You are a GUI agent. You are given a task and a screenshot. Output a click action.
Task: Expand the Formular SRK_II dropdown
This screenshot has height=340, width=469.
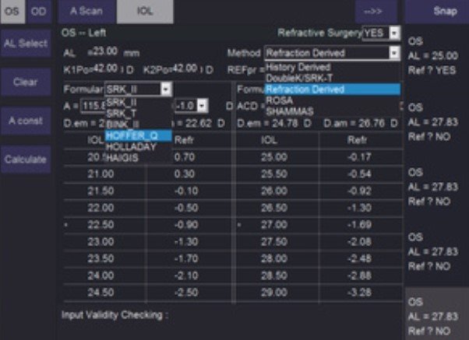[165, 89]
